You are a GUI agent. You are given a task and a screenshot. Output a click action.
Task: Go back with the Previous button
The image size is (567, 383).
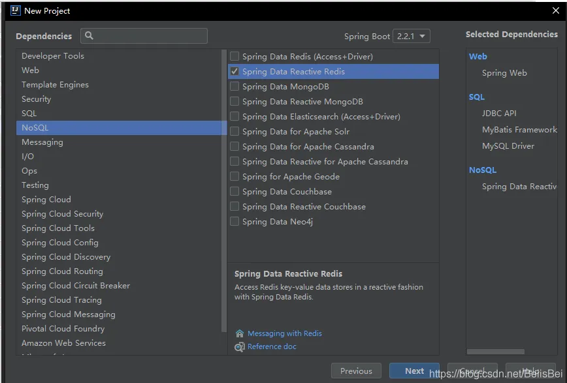pos(356,371)
